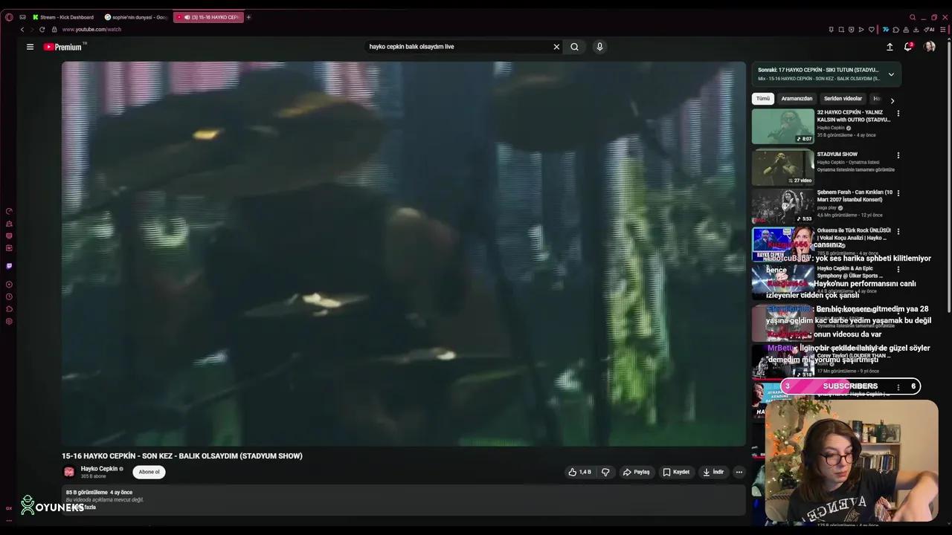This screenshot has height=535, width=952.
Task: Clear the search box with X icon
Action: pyautogui.click(x=556, y=47)
